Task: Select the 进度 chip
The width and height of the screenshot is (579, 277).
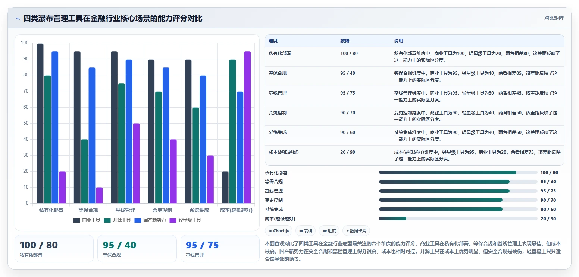Action: pyautogui.click(x=329, y=231)
